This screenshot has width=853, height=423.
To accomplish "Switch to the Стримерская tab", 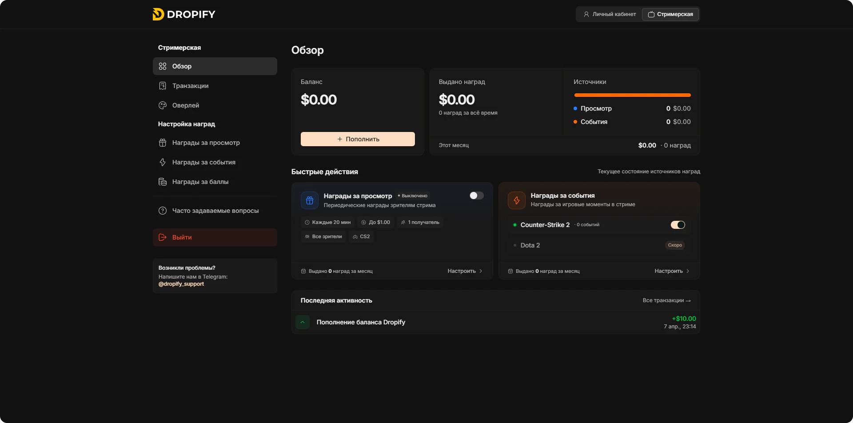I will [670, 14].
